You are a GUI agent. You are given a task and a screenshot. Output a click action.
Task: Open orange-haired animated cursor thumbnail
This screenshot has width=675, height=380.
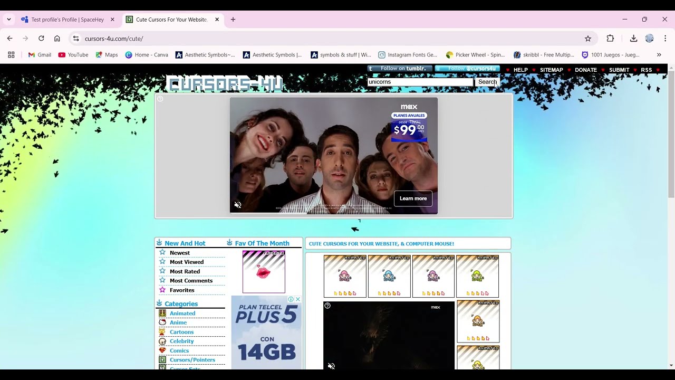(478, 321)
